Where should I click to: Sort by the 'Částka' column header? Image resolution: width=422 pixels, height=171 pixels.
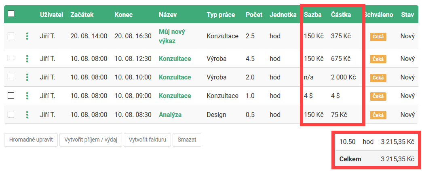click(341, 15)
